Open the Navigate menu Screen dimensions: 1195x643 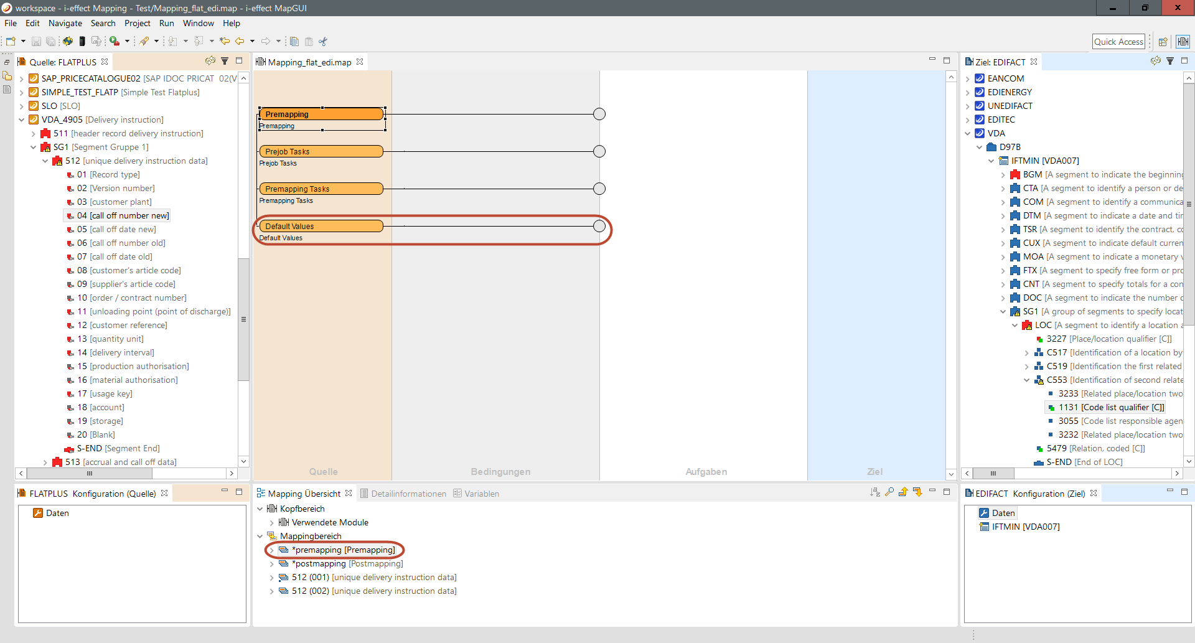point(65,23)
